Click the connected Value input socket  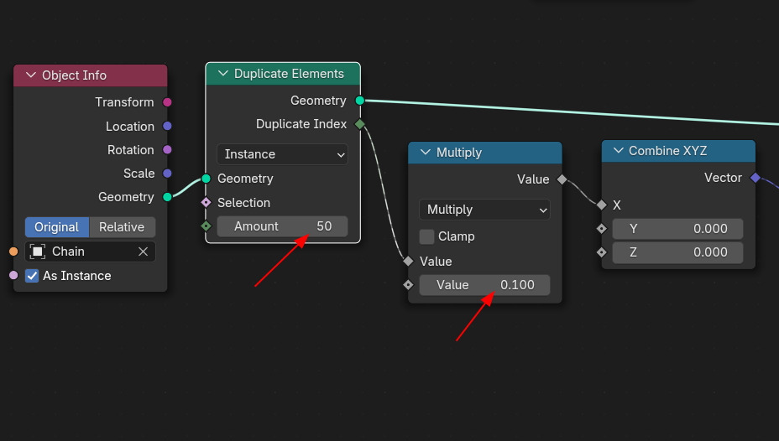(408, 261)
